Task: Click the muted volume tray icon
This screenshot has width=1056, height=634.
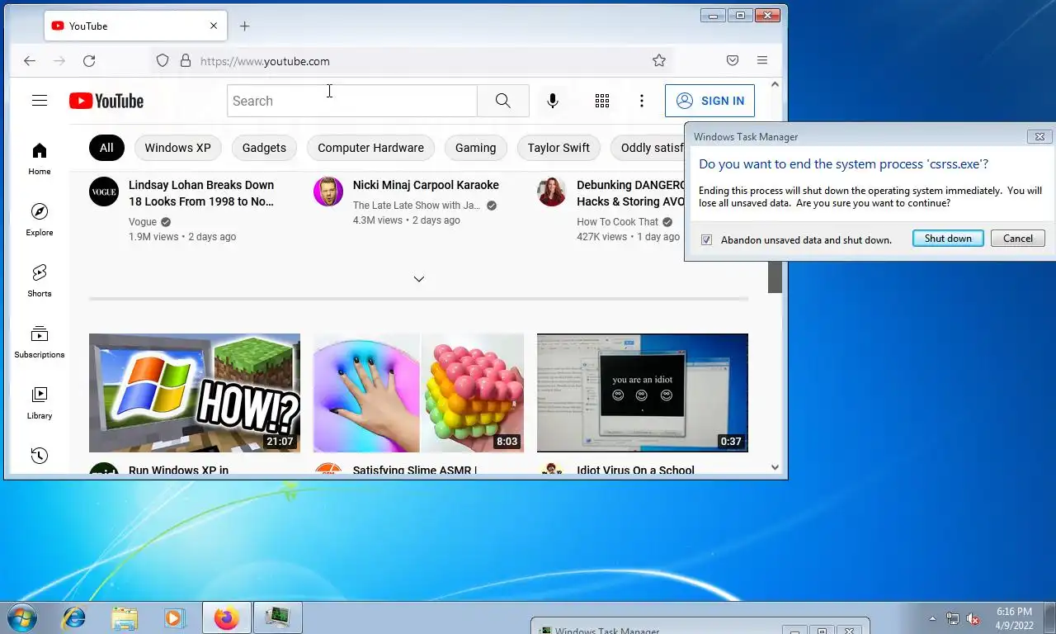Action: [x=973, y=618]
